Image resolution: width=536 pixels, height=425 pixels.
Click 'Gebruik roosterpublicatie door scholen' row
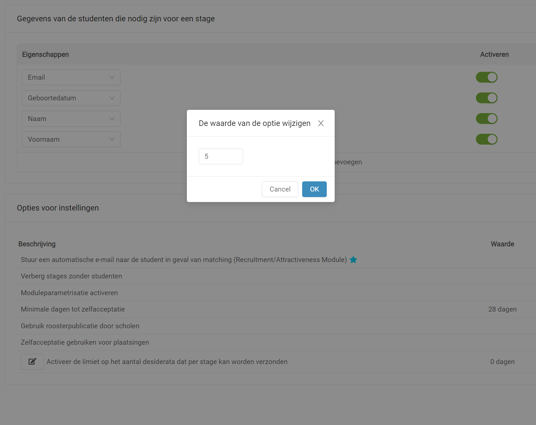277,326
